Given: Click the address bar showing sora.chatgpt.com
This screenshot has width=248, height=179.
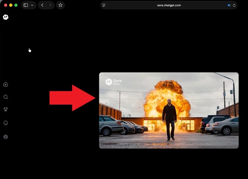Looking at the screenshot, I should coord(169,5).
